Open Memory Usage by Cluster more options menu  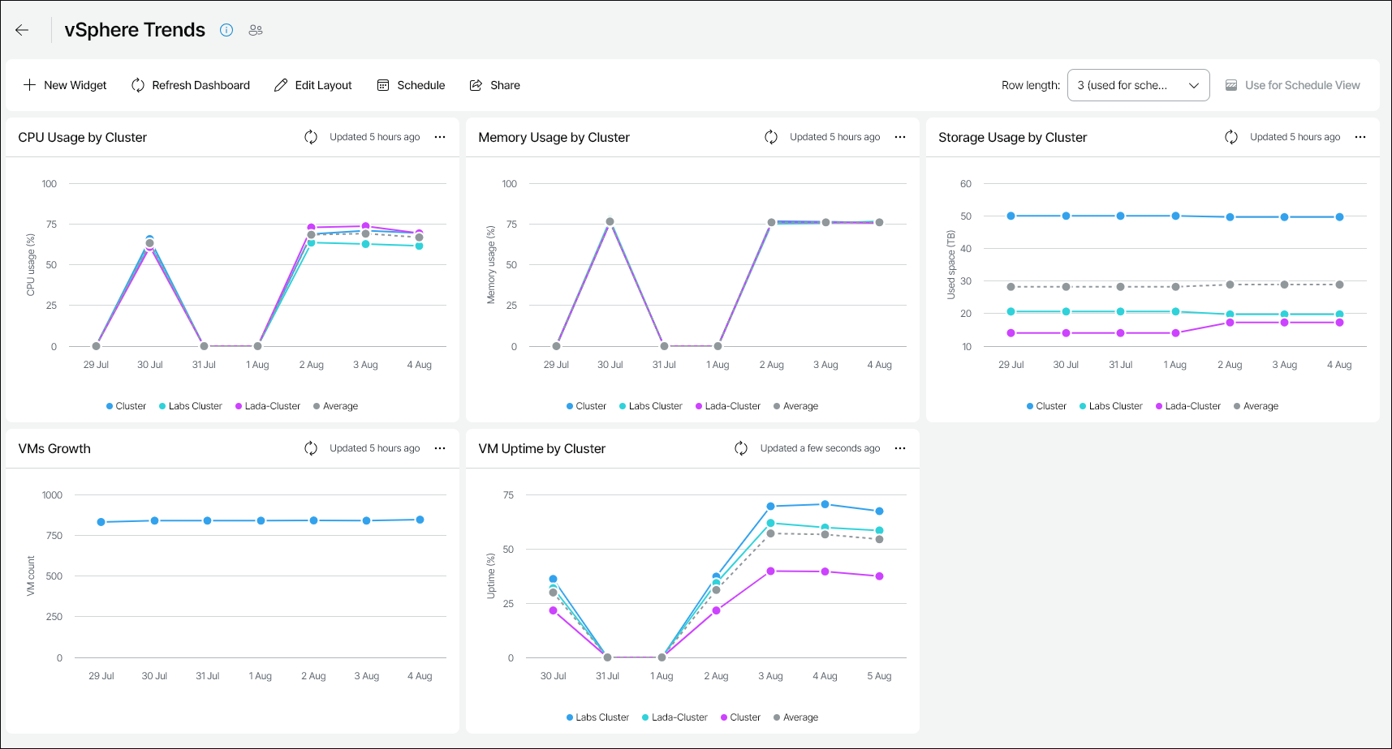click(900, 137)
